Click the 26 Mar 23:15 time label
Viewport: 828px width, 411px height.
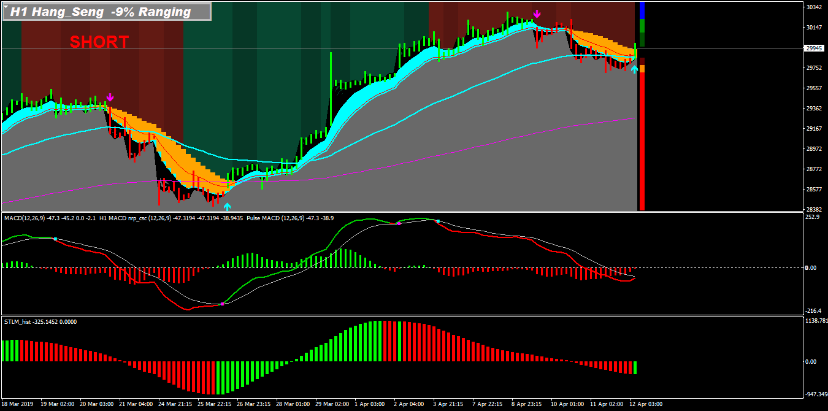(253, 404)
